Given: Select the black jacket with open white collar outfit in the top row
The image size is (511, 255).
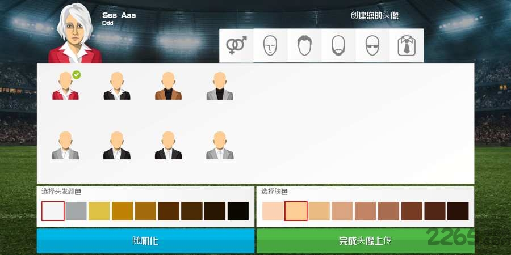Looking at the screenshot, I should point(116,86).
